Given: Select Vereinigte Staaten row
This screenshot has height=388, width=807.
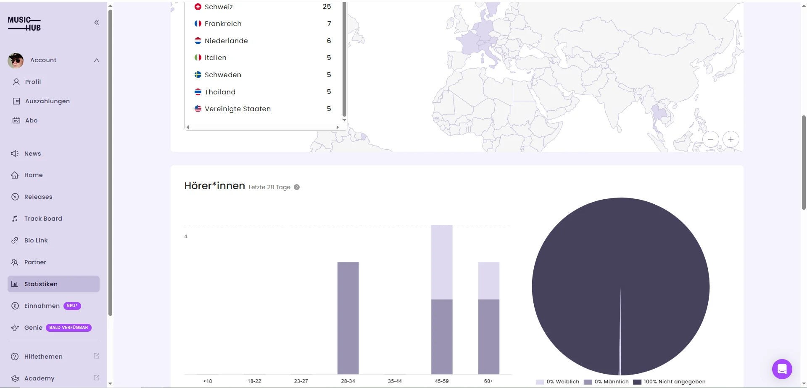Looking at the screenshot, I should 263,109.
